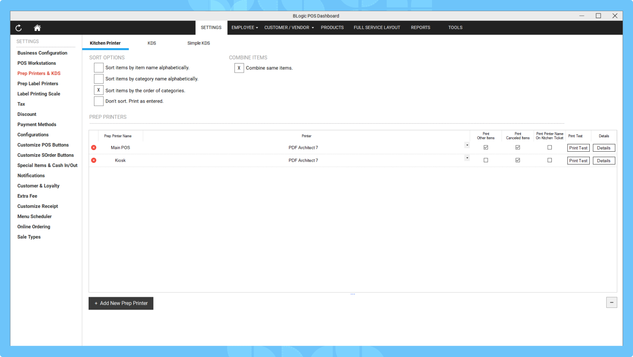Expand the CUSTOMER / VENDOR menu
This screenshot has height=357, width=633.
coord(289,28)
